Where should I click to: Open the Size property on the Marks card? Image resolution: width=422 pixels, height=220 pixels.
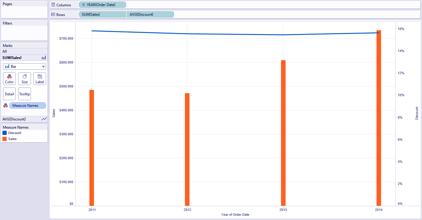click(x=24, y=79)
